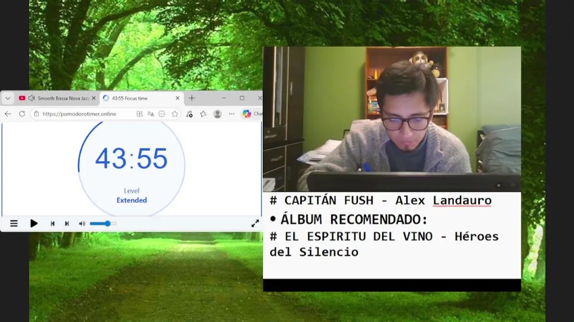
Task: Skip to next timer session
Action: click(x=67, y=224)
